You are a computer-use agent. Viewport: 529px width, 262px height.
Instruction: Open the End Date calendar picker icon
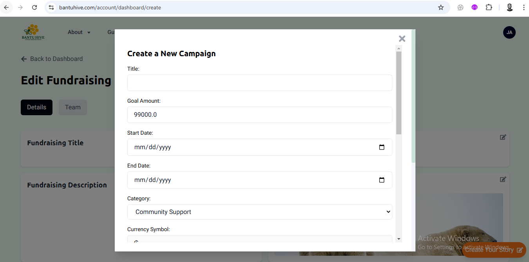(x=382, y=180)
